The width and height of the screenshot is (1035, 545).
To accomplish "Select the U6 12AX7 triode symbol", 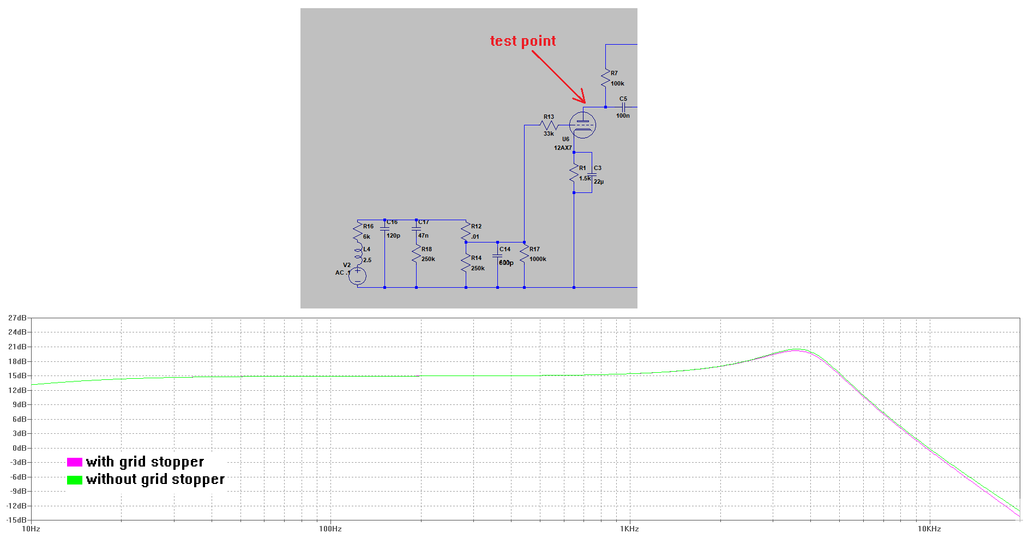I will (x=582, y=125).
